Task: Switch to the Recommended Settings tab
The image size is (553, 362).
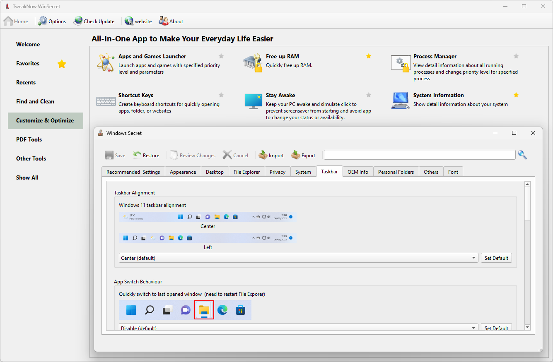Action: [133, 172]
